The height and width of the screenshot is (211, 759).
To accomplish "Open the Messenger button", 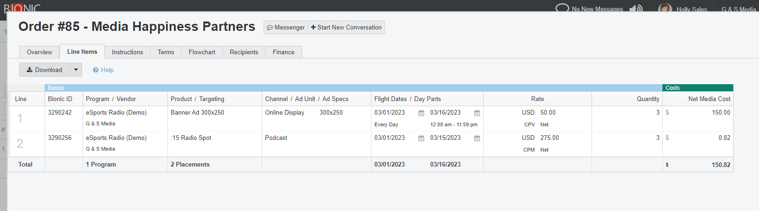I will 286,28.
